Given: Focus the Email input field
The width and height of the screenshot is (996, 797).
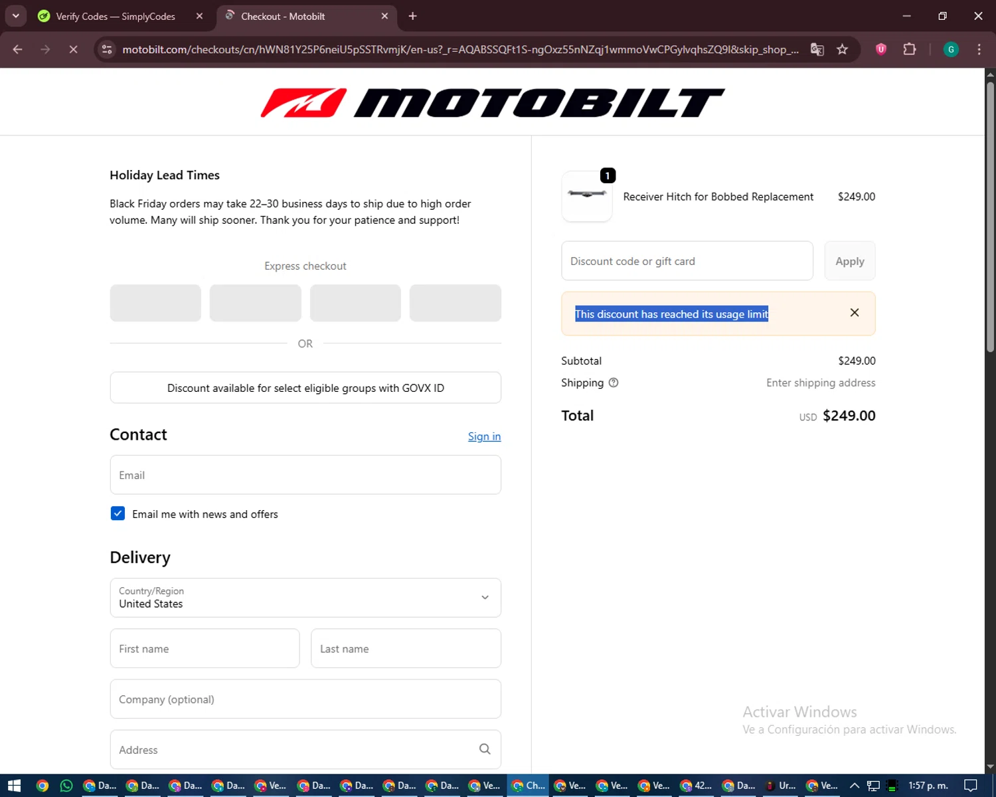Looking at the screenshot, I should 305,475.
